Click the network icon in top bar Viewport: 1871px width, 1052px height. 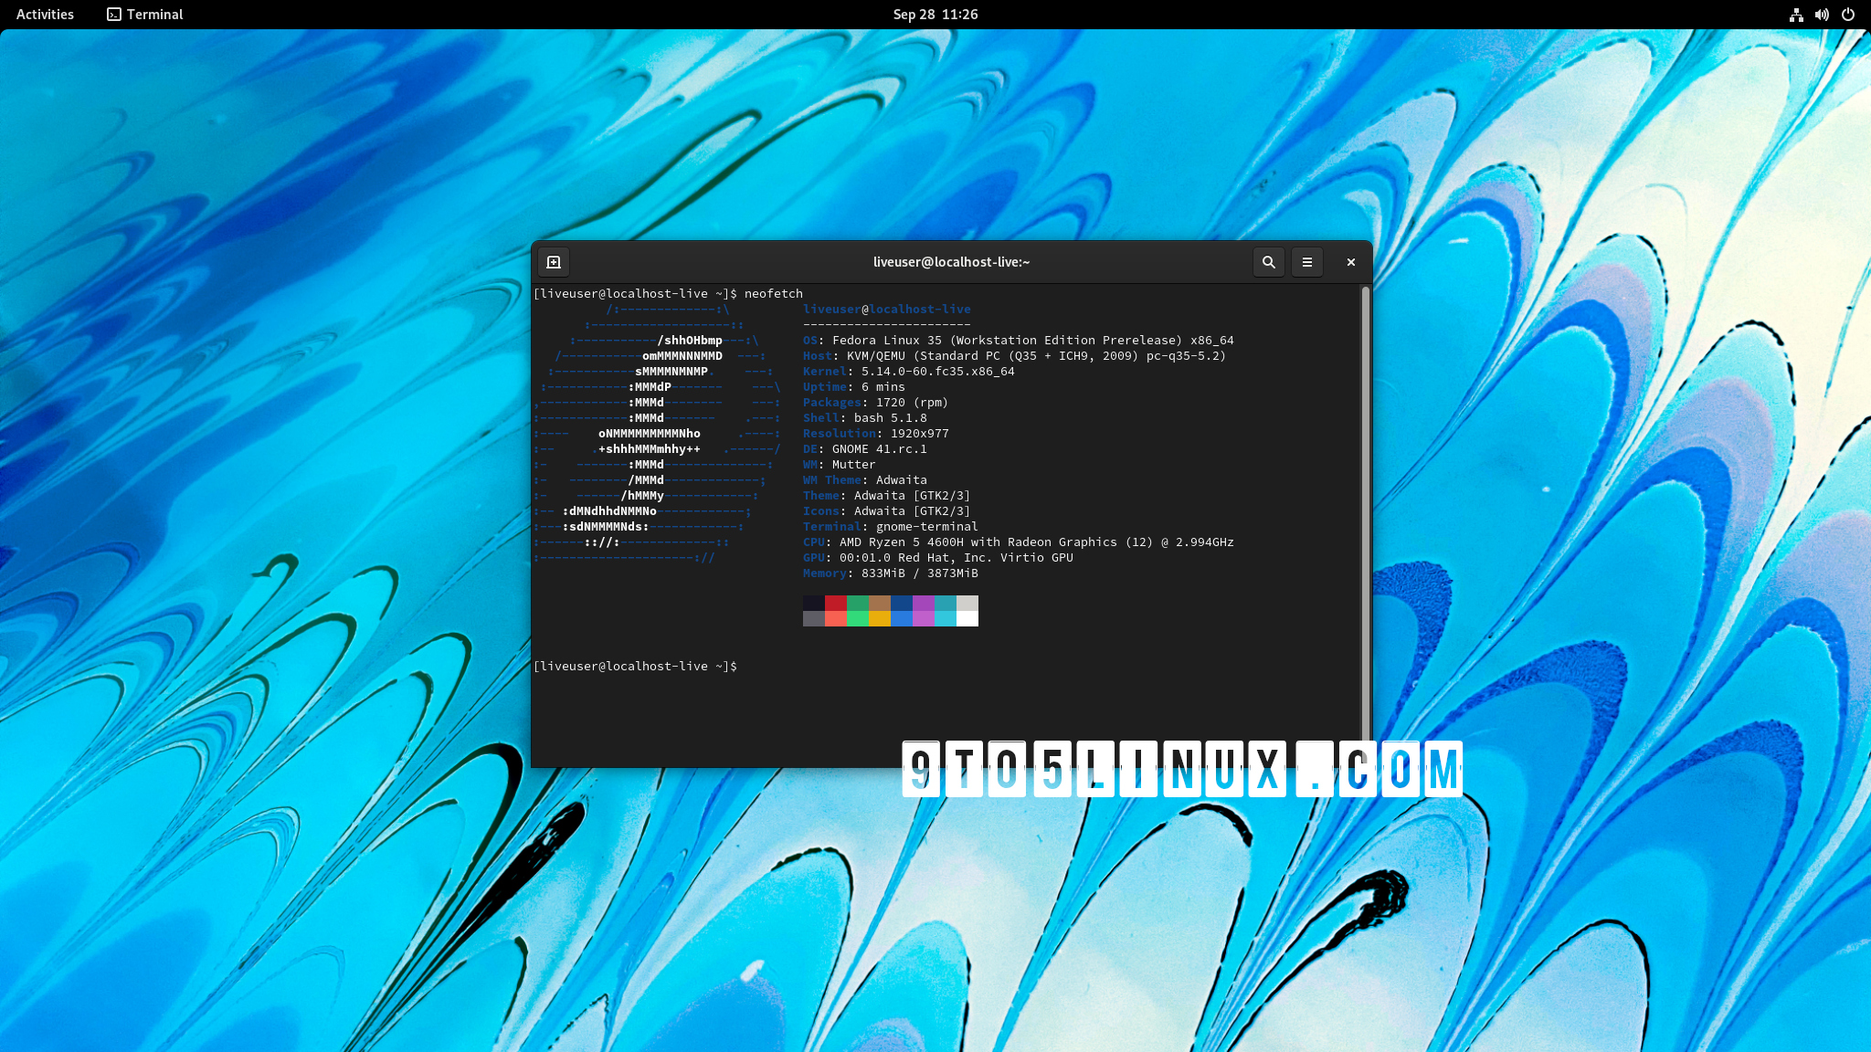tap(1795, 15)
